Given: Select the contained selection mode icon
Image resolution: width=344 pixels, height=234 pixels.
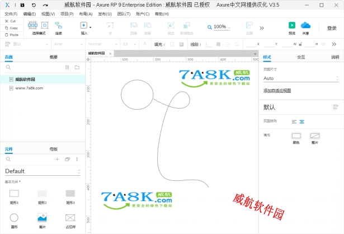Looking at the screenshot, I should point(45,25).
